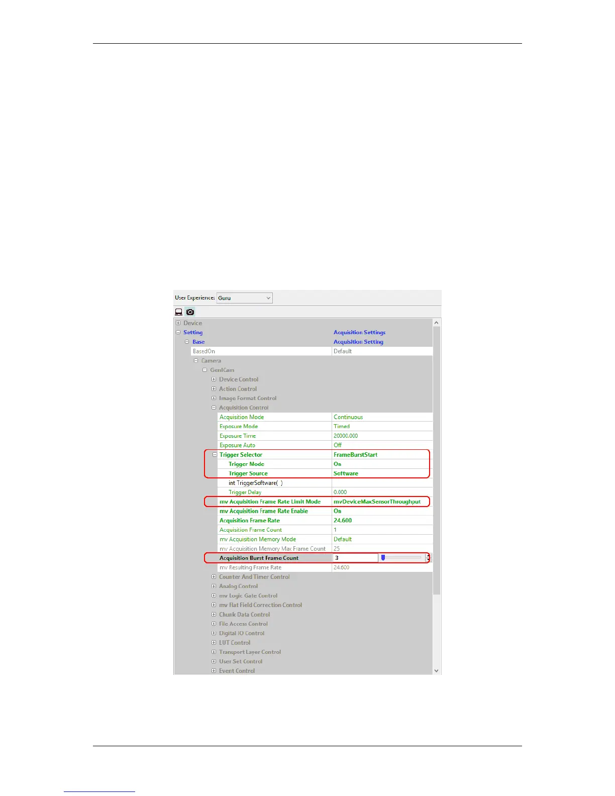Expand the User Set Control node
The width and height of the screenshot is (615, 796).
click(x=214, y=661)
